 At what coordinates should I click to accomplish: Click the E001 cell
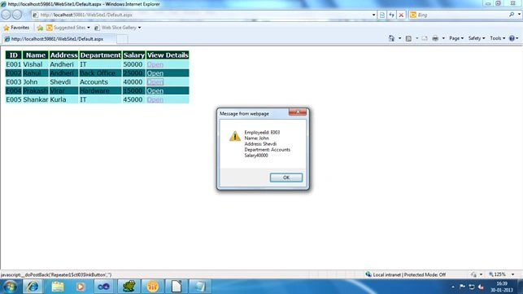[x=13, y=64]
